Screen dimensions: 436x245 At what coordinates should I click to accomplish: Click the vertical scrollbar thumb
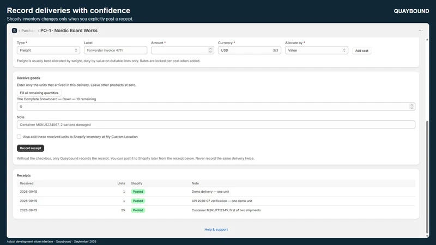427,177
